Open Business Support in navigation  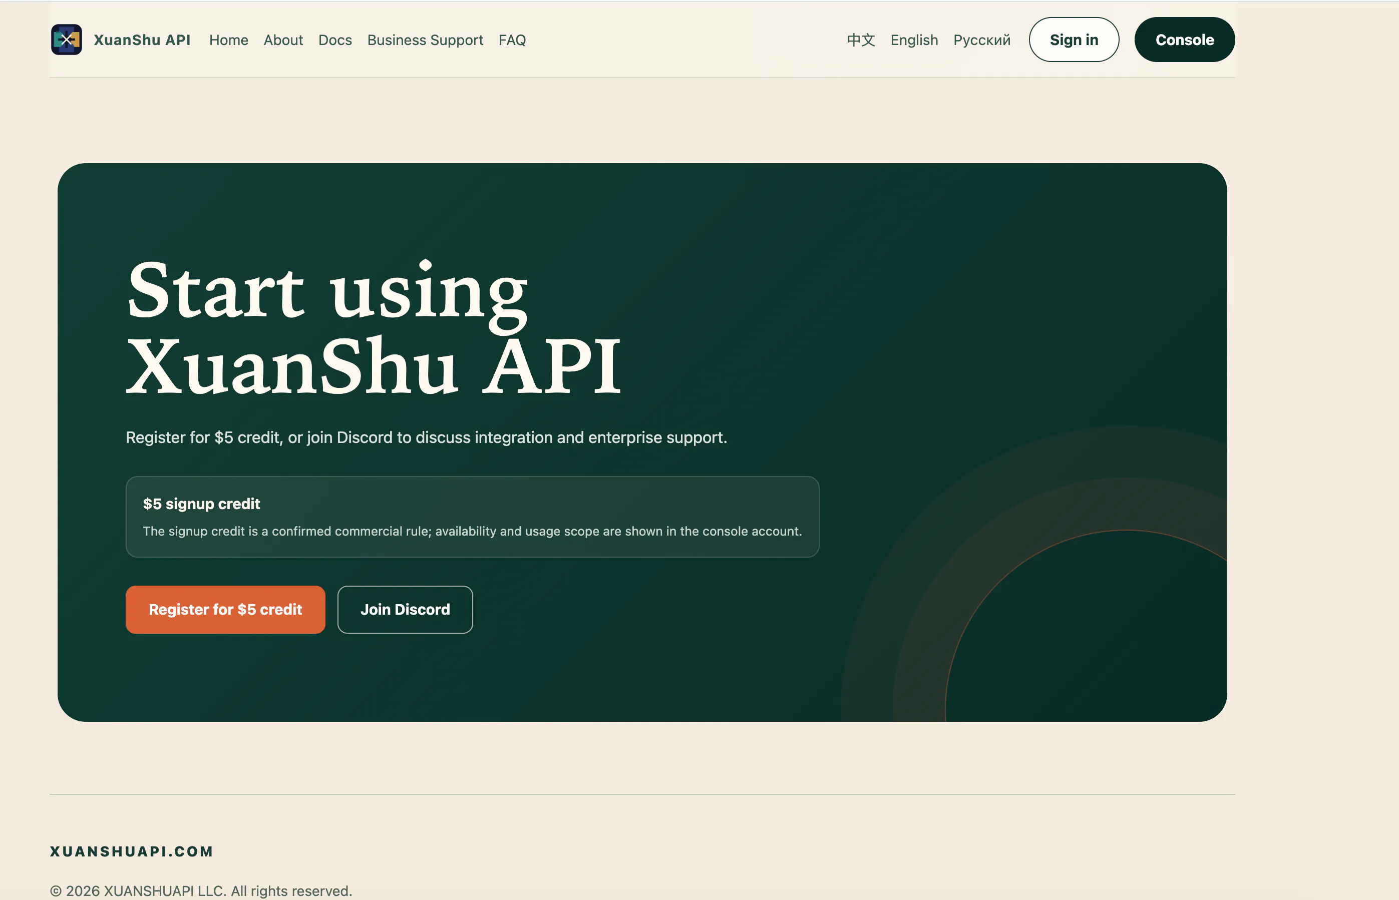[425, 40]
